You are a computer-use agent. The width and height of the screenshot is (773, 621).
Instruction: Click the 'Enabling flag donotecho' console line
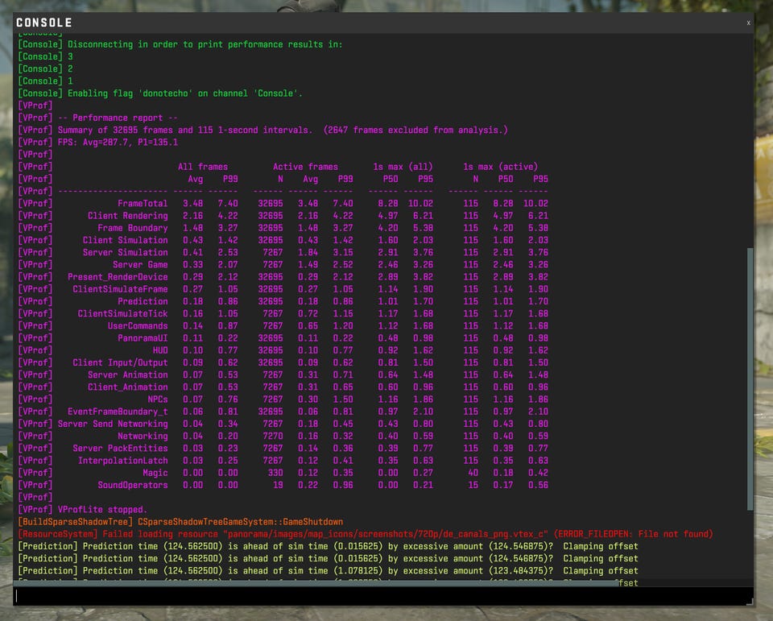tap(160, 93)
